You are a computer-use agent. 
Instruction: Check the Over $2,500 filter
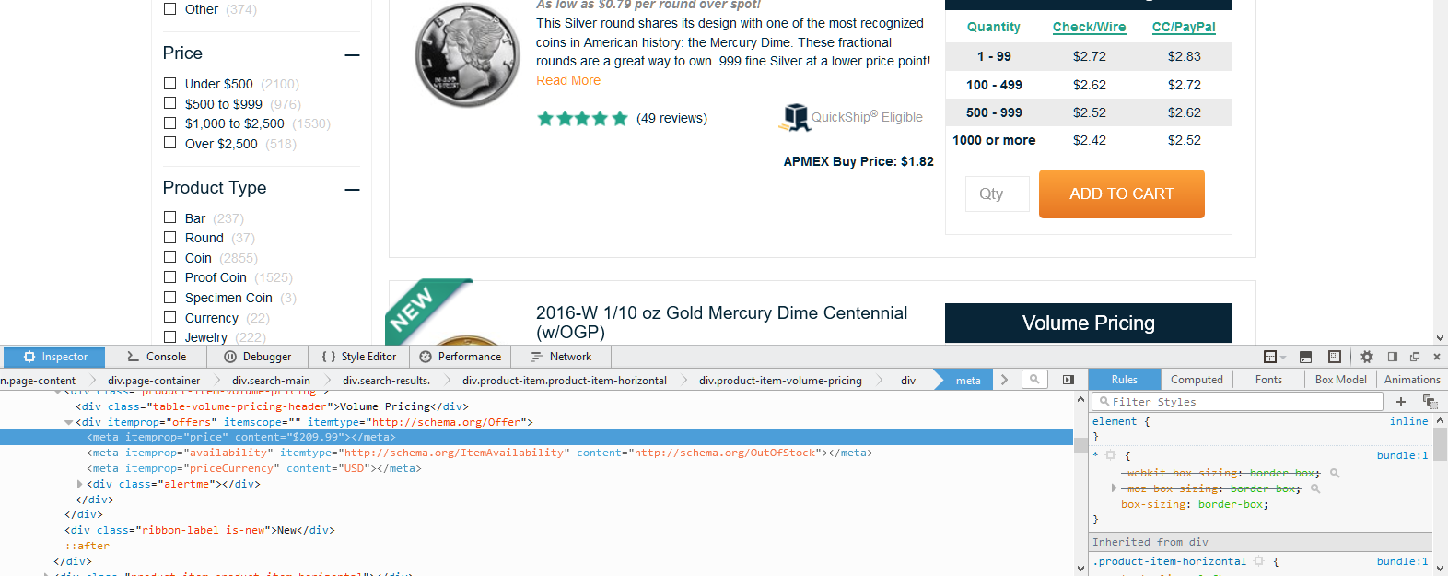tap(169, 143)
